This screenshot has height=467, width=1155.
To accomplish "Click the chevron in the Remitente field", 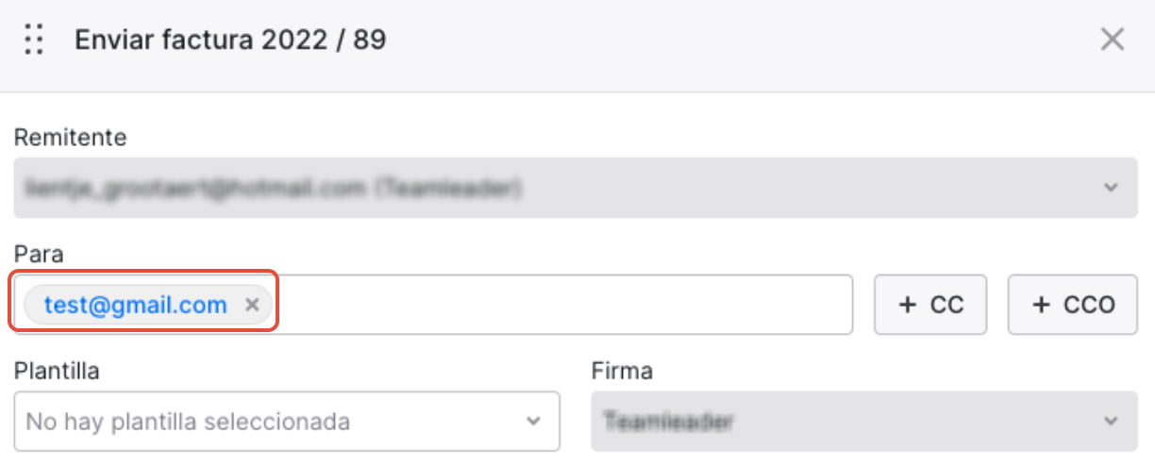I will (1110, 188).
